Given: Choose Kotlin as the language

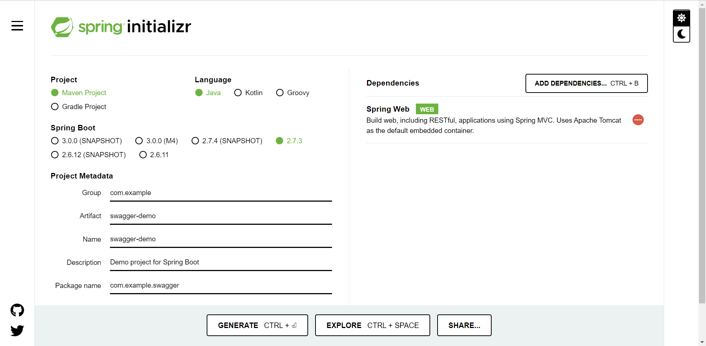Looking at the screenshot, I should [x=248, y=93].
